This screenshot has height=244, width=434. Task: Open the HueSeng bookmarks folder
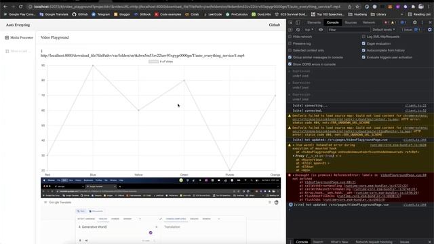tap(357, 14)
